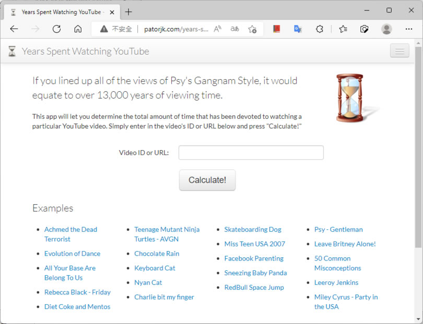This screenshot has height=324, width=423.
Task: Click the Calculate! button
Action: (207, 180)
